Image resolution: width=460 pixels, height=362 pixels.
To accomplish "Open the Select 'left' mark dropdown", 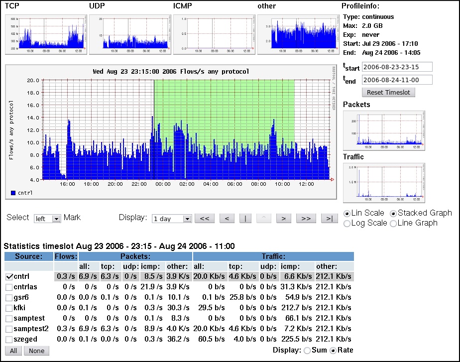I will coord(47,218).
